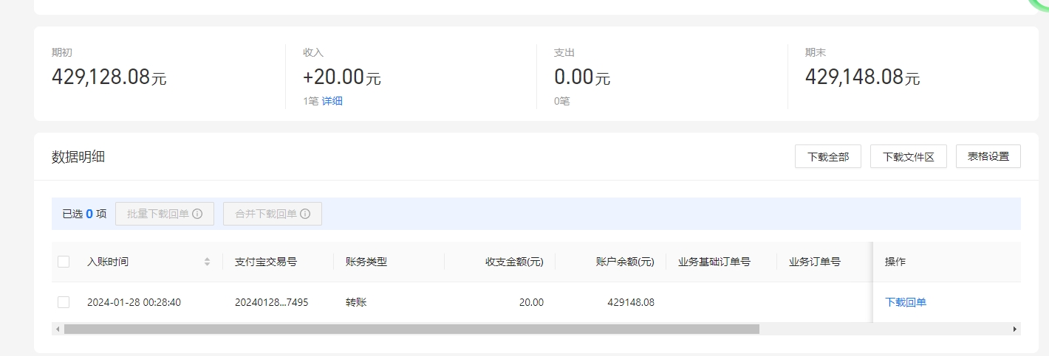1049x356 pixels.
Task: Click the horizontal scrollbar thumb
Action: pos(411,329)
